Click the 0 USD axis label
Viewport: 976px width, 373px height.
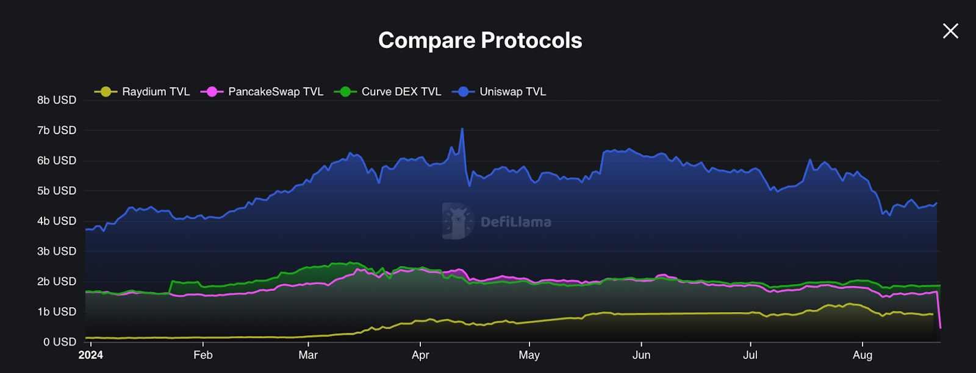point(59,341)
